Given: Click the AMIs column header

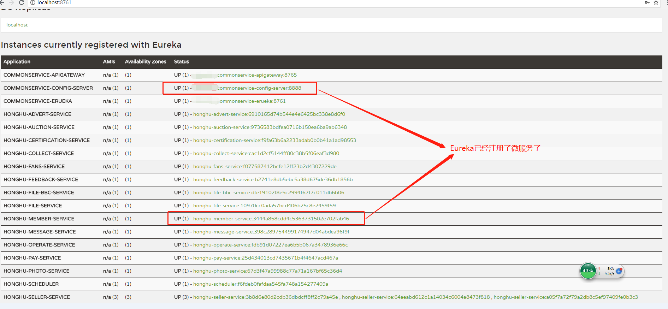Looking at the screenshot, I should pos(109,61).
